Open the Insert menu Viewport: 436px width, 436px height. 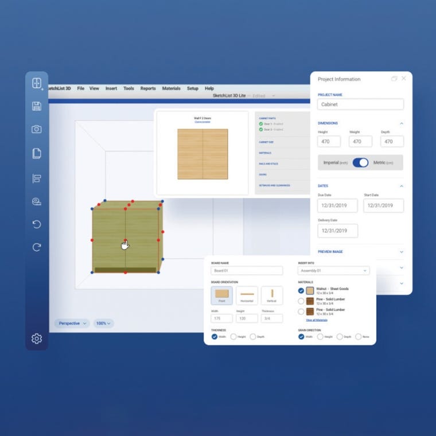pos(111,88)
